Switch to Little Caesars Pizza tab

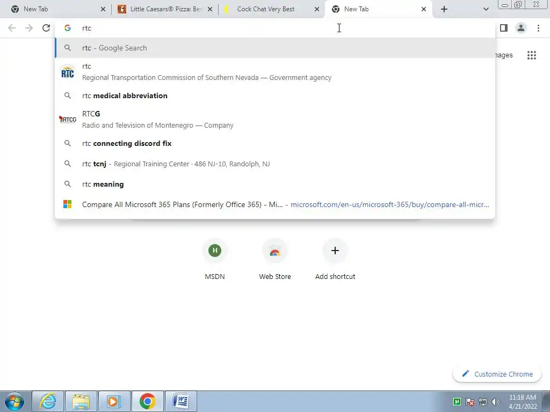click(165, 9)
